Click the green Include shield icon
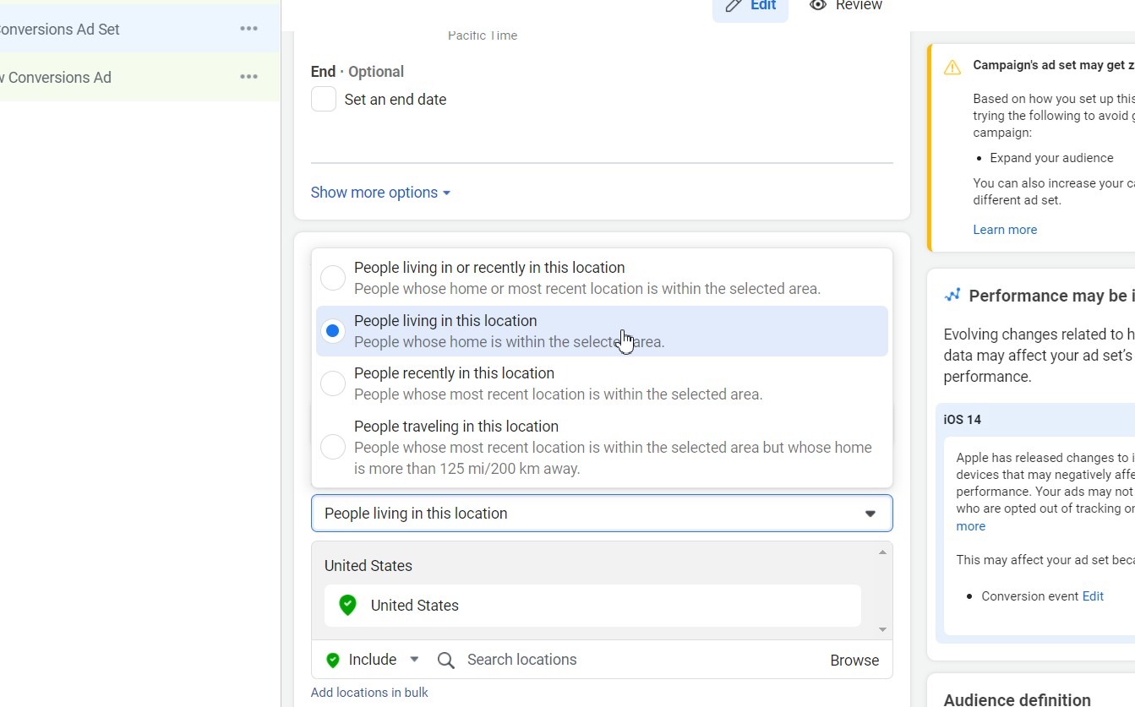The height and width of the screenshot is (707, 1135). (333, 660)
